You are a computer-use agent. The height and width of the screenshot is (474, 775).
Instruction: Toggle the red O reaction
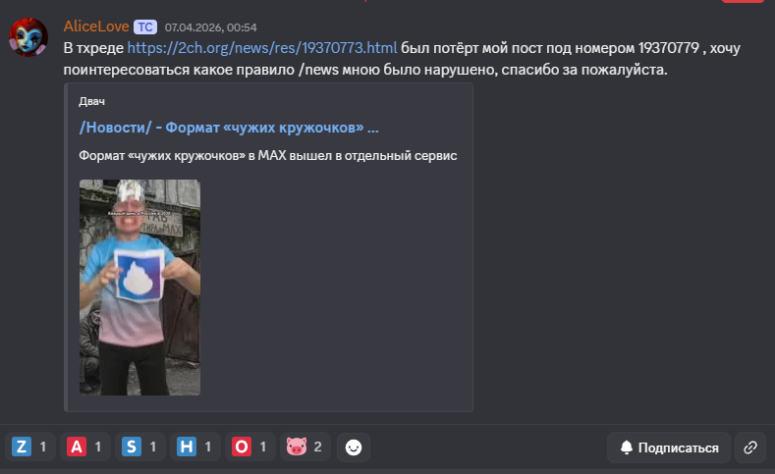[x=250, y=448]
